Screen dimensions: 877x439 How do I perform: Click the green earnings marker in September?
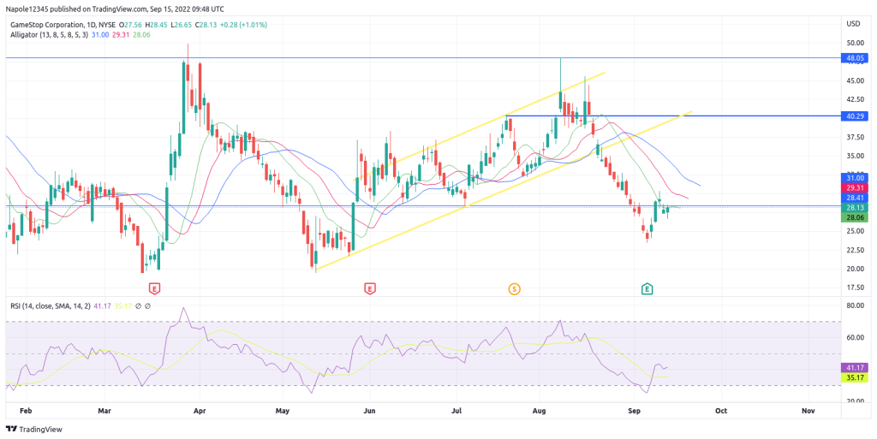[647, 288]
